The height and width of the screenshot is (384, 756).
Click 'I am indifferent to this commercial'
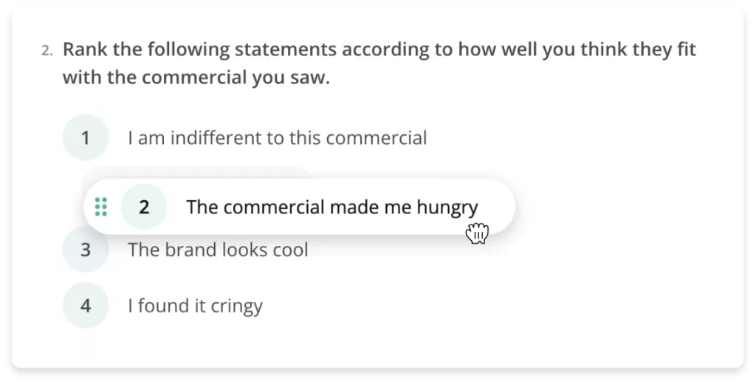point(278,138)
